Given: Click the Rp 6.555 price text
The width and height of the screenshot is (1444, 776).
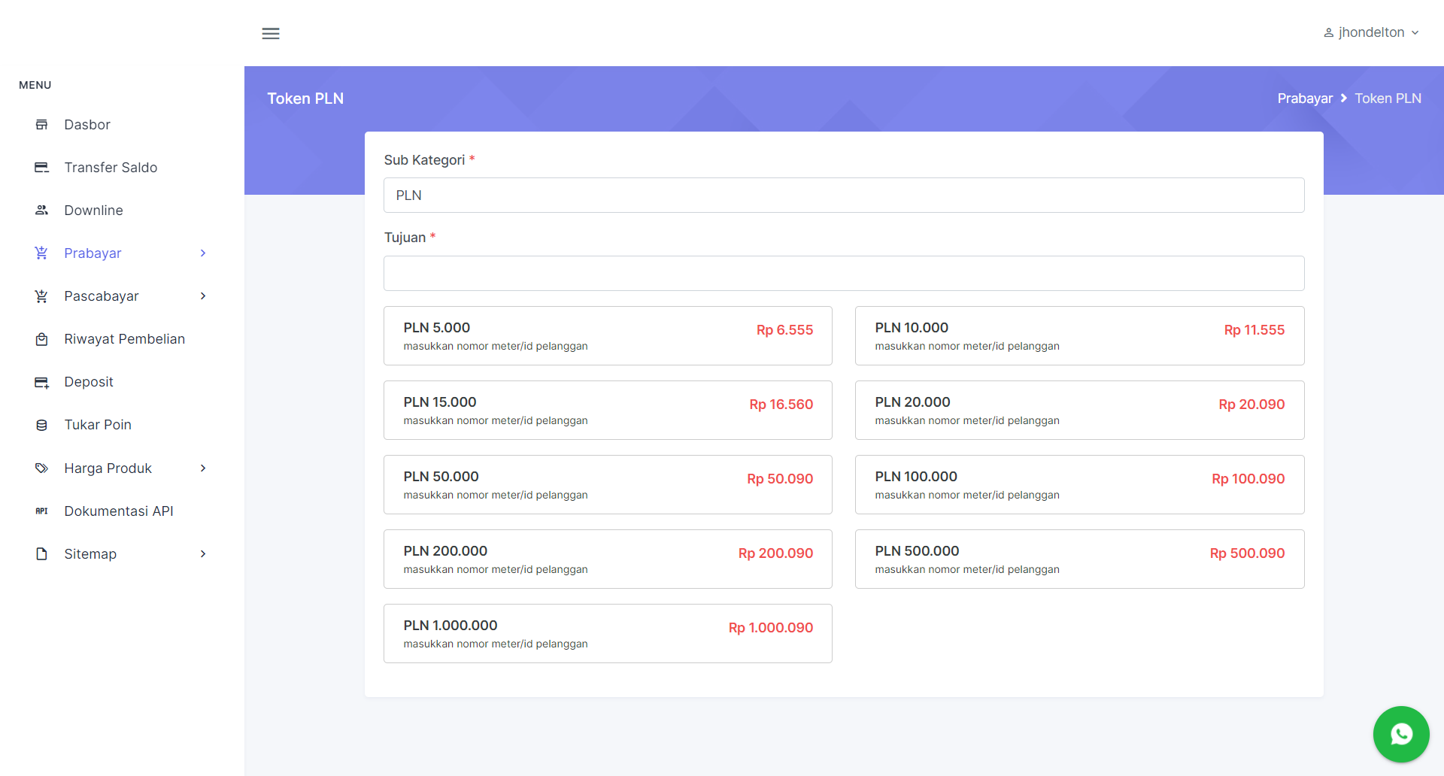Looking at the screenshot, I should point(784,330).
